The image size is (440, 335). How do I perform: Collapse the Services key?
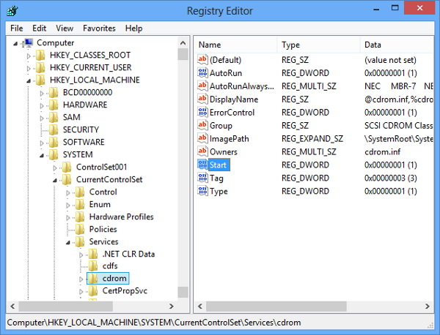(68, 242)
